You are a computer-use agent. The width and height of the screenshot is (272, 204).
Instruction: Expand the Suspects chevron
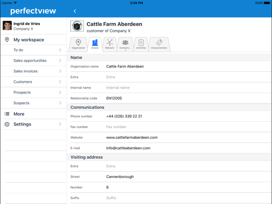pos(60,103)
